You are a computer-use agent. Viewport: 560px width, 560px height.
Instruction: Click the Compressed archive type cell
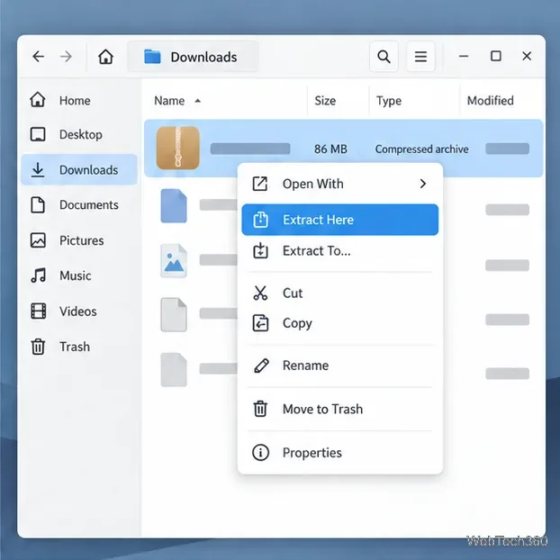(x=421, y=149)
